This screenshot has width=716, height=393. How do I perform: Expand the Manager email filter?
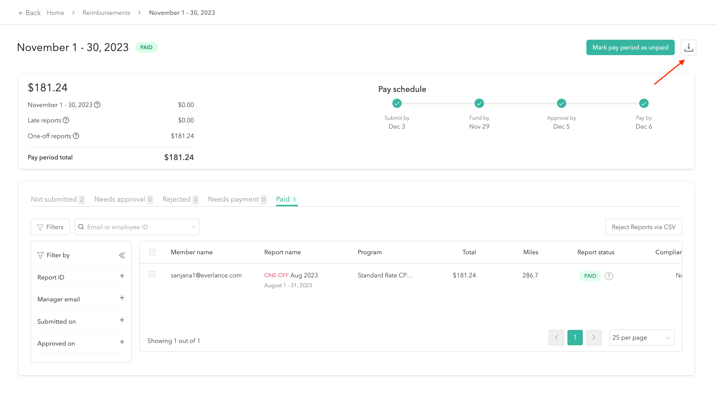click(x=122, y=298)
